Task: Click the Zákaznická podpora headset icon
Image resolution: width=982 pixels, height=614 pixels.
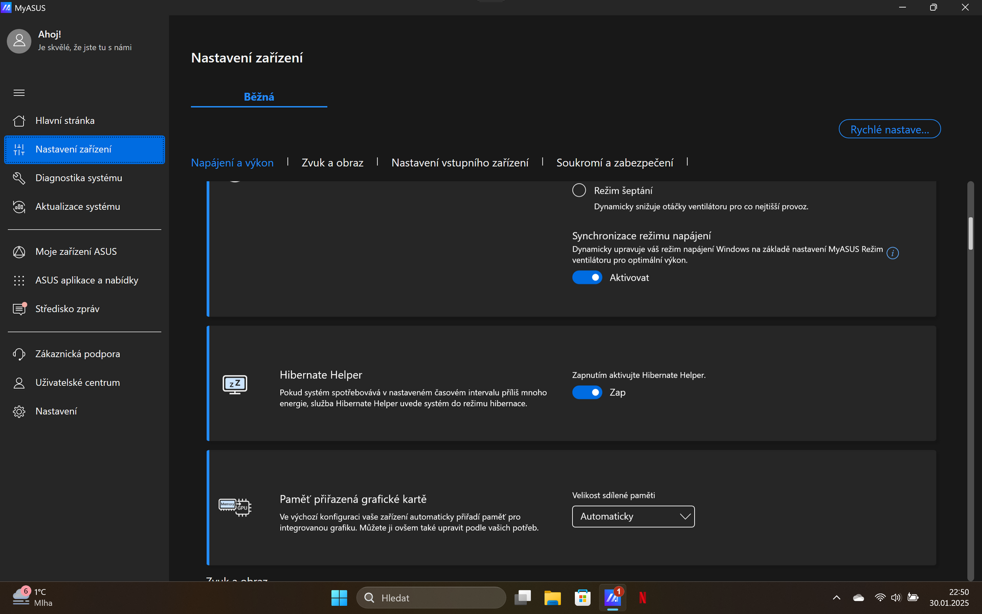Action: (19, 354)
